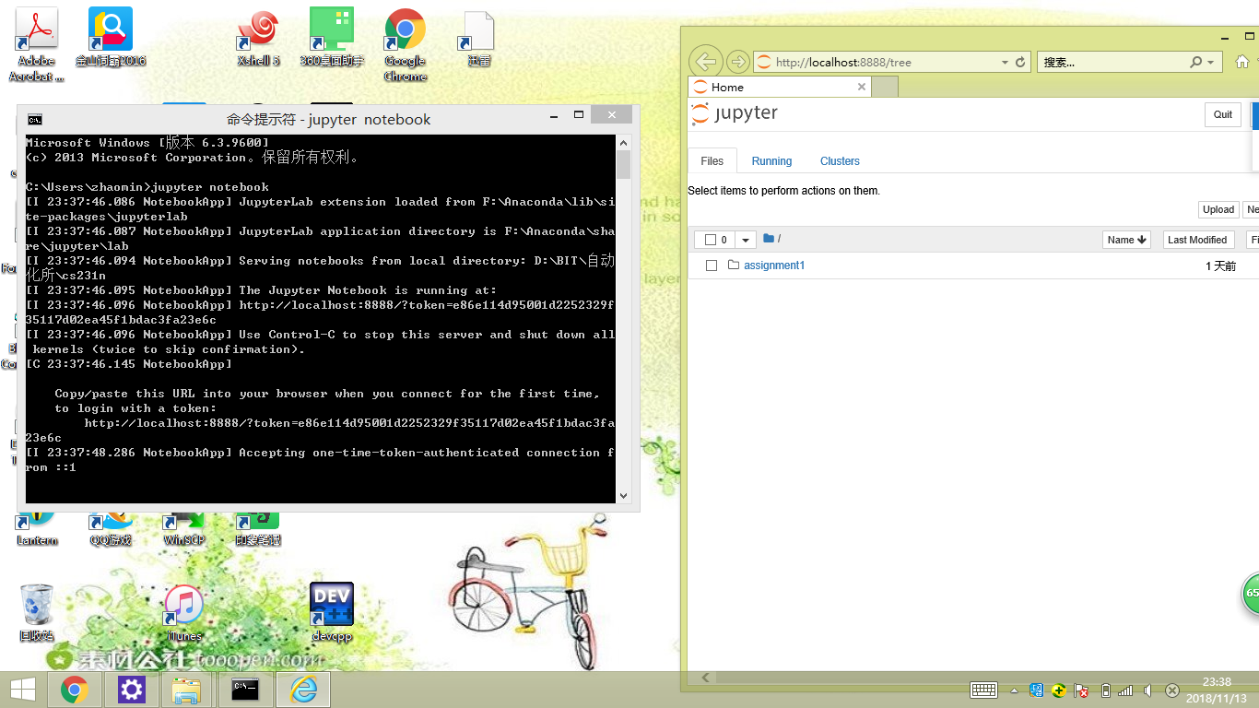Image resolution: width=1259 pixels, height=708 pixels.
Task: Switch to the Files tab
Action: point(712,160)
